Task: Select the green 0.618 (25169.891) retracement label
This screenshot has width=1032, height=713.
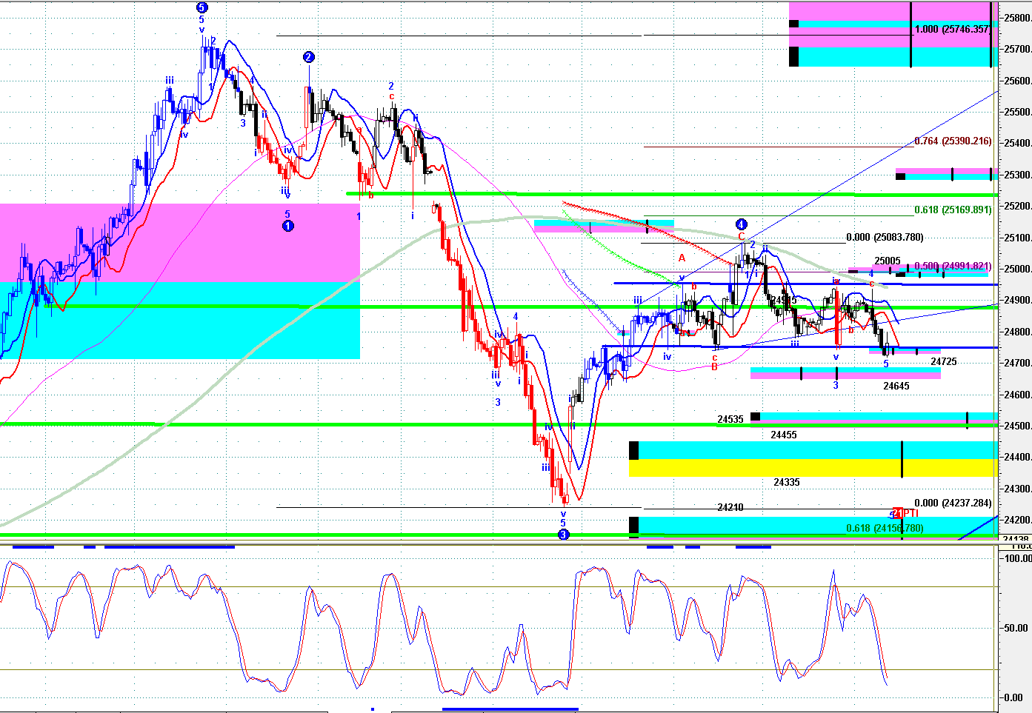Action: pyautogui.click(x=952, y=210)
